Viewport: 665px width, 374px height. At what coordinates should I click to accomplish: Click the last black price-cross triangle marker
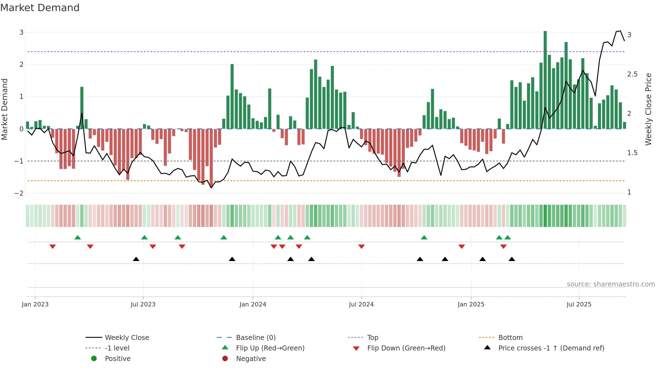pyautogui.click(x=512, y=259)
